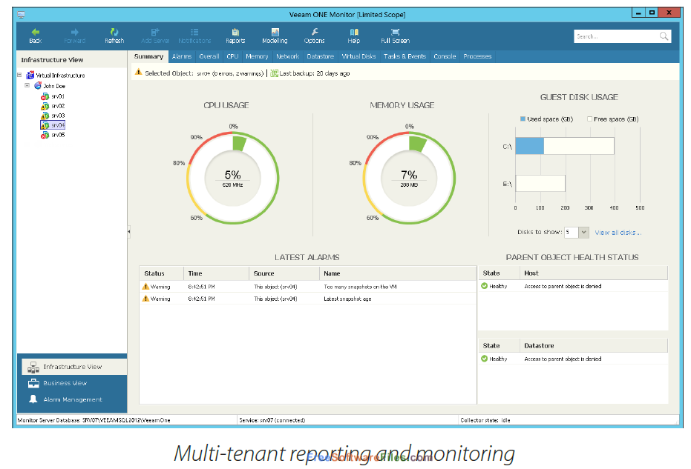Click the srv04 VM icon
The width and height of the screenshot is (691, 469).
[x=45, y=125]
